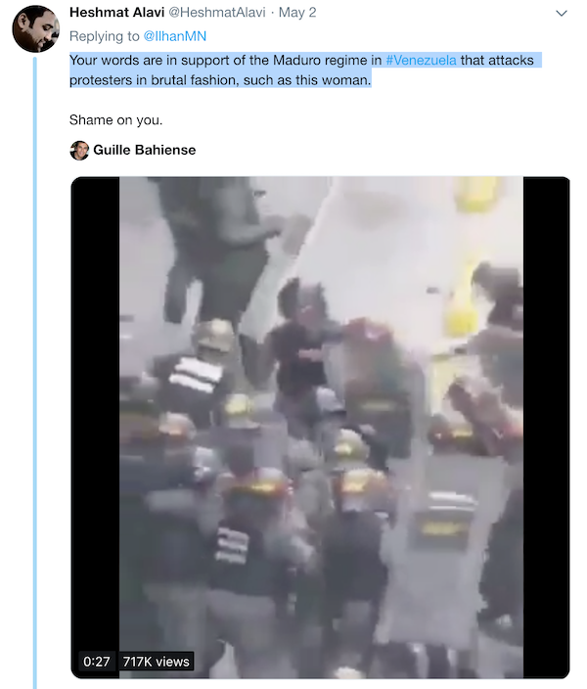
Task: Open the #Venezuela hashtag
Action: [x=421, y=61]
